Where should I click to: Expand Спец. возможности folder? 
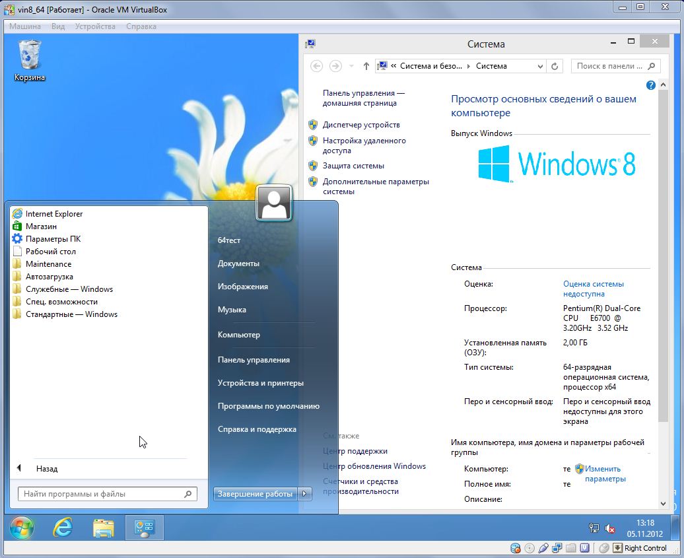tap(55, 302)
